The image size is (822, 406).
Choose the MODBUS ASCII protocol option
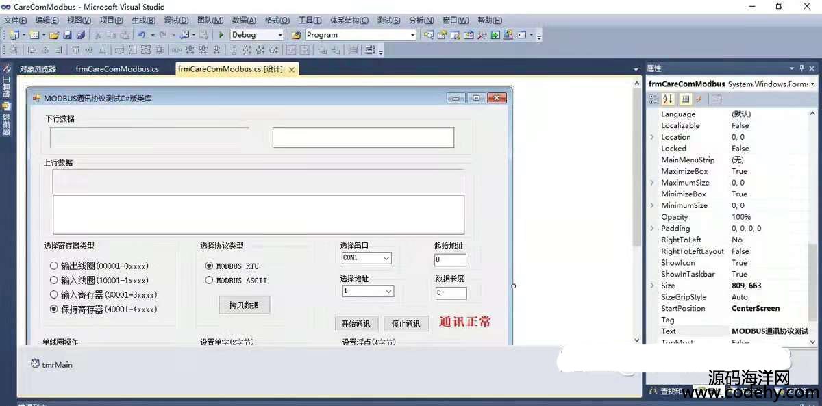tap(236, 280)
